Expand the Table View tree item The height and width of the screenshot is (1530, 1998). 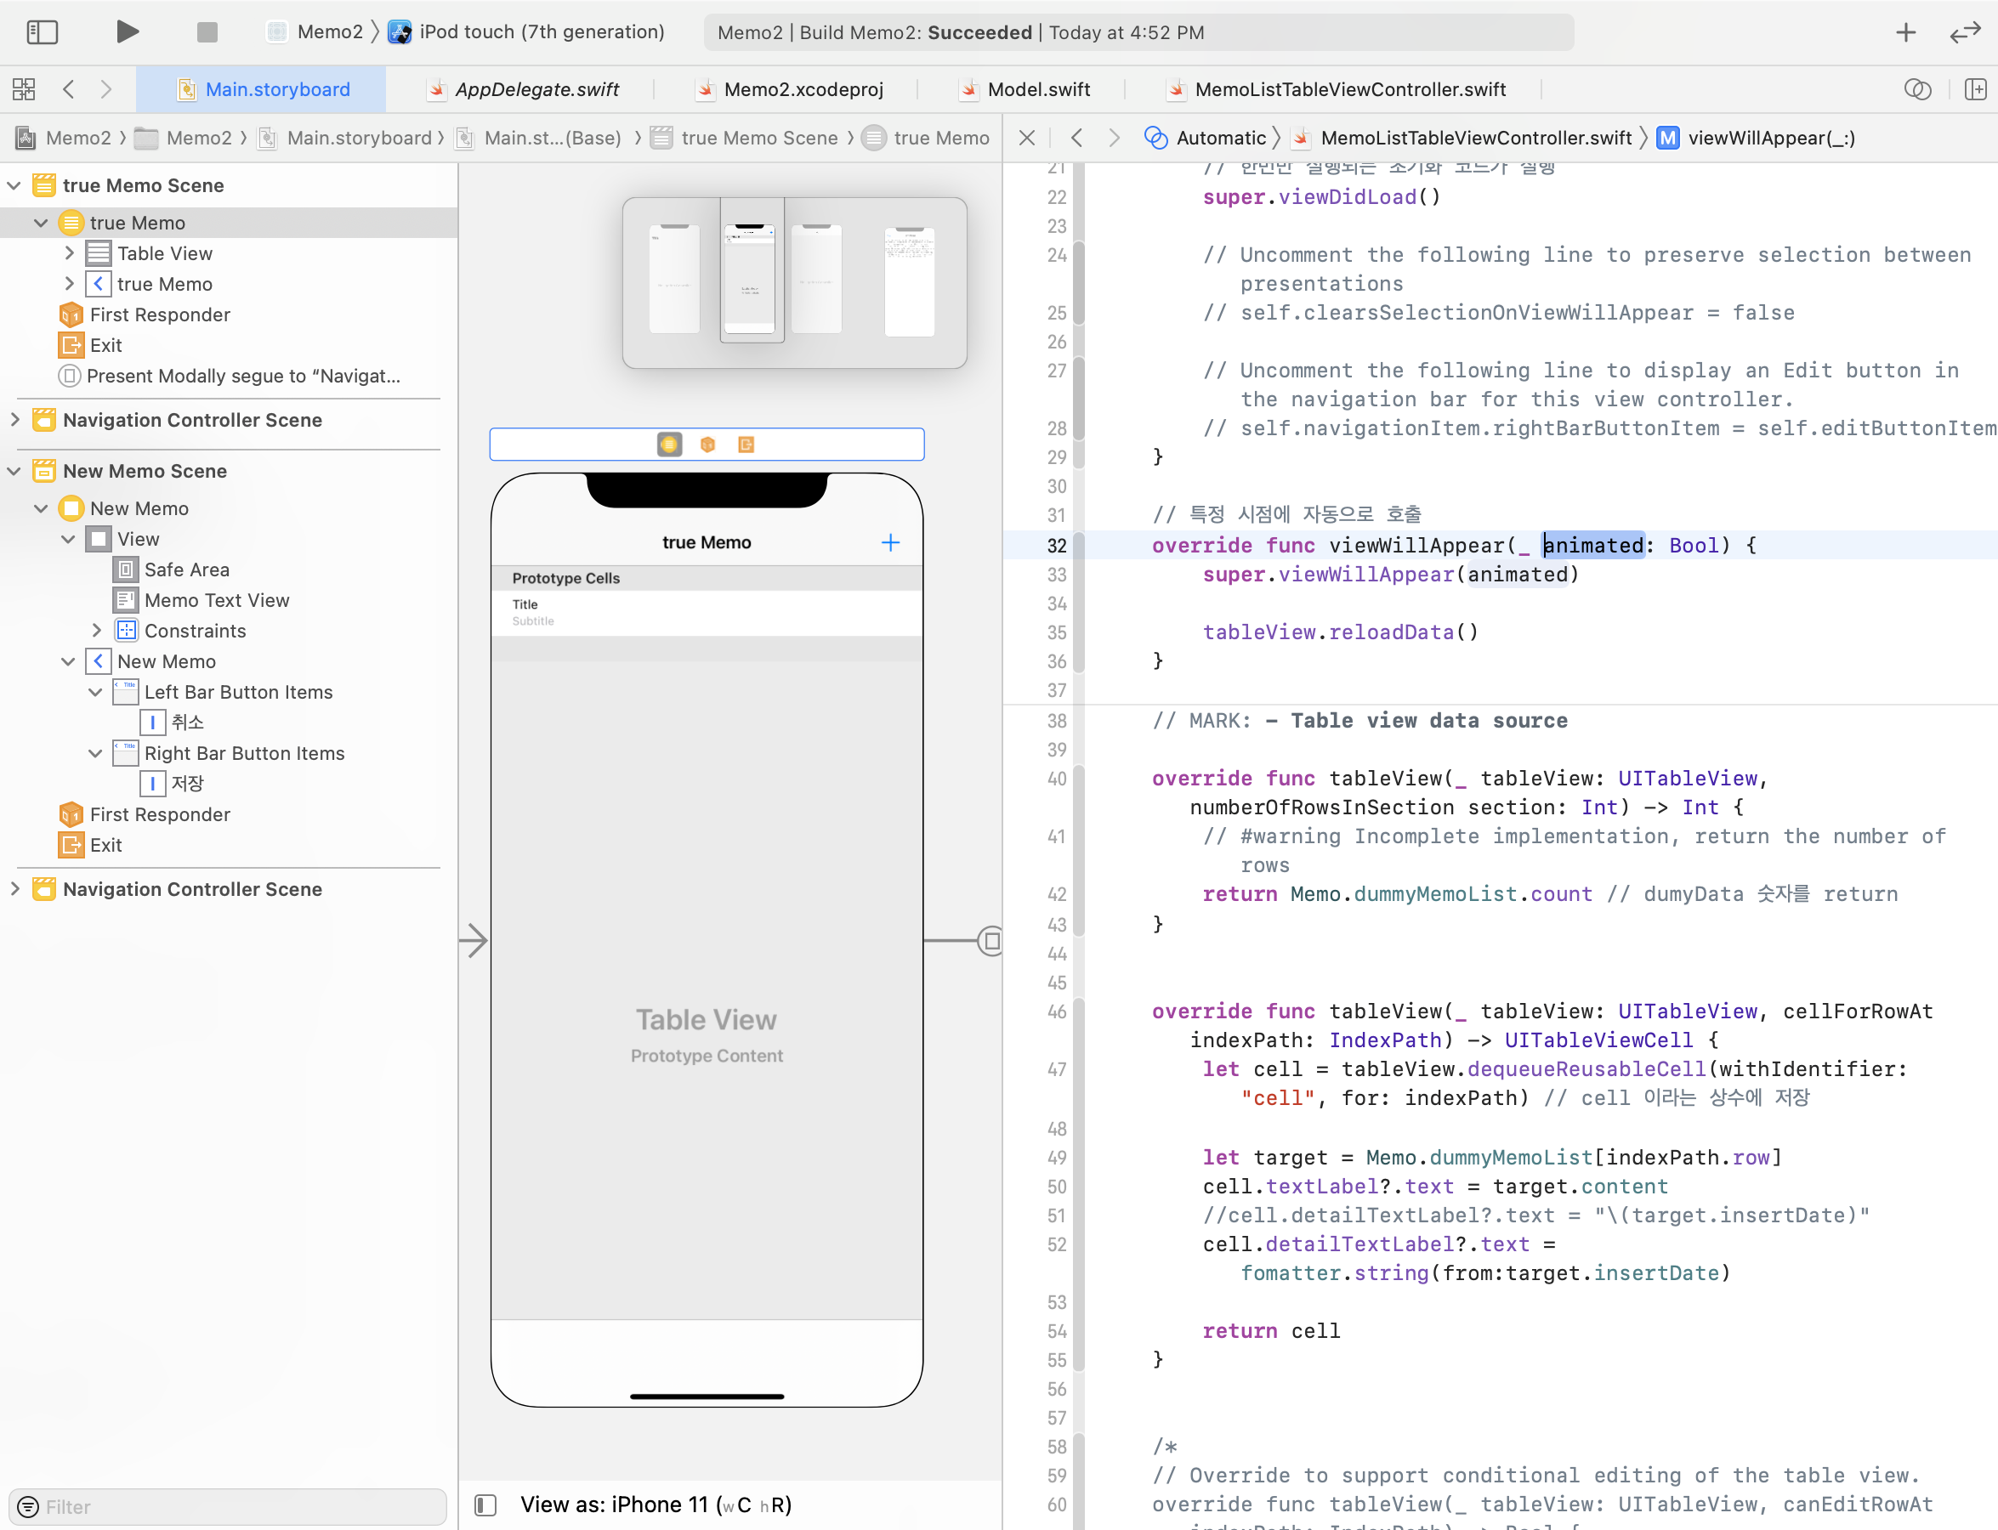point(69,253)
